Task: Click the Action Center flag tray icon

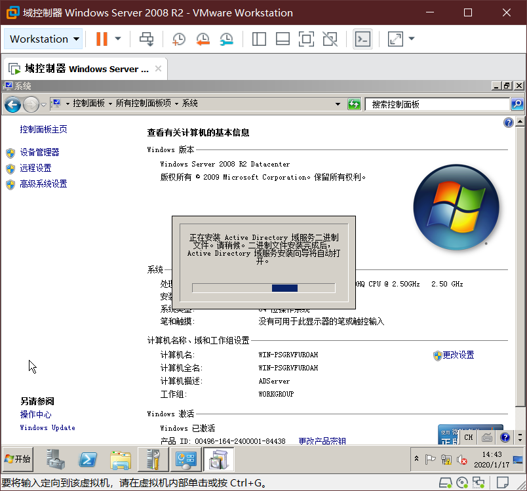Action: coord(430,460)
